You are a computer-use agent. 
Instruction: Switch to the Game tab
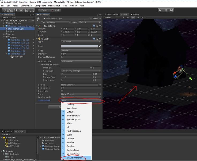pos(135,14)
